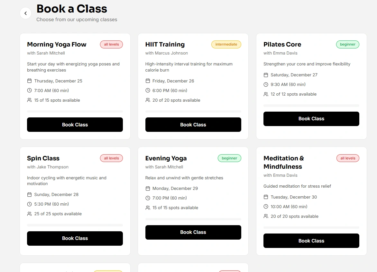The image size is (377, 272).
Task: Click the Evening Yoga card title
Action: click(166, 158)
